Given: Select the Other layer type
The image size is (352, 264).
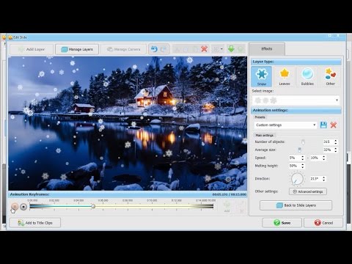Looking at the screenshot, I should (330, 76).
